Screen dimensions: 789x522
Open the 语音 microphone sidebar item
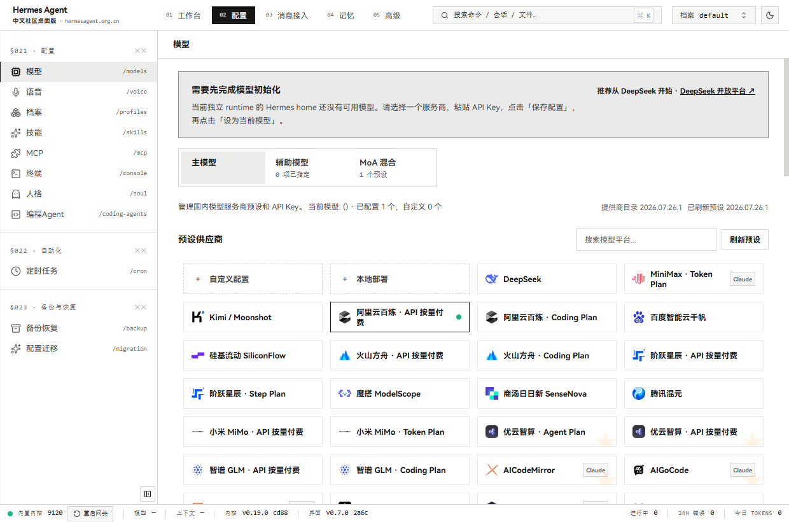tap(79, 92)
